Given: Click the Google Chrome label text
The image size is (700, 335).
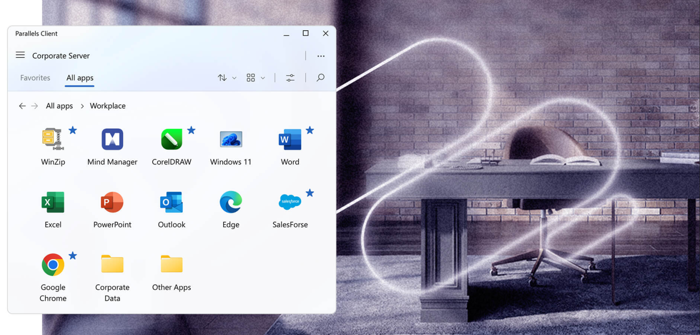Looking at the screenshot, I should [53, 293].
